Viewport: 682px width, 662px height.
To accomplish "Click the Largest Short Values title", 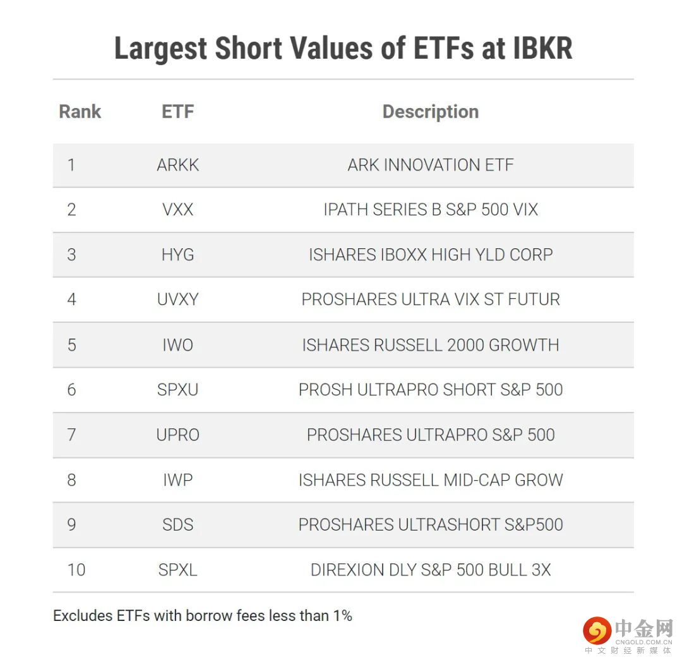I will 343,49.
